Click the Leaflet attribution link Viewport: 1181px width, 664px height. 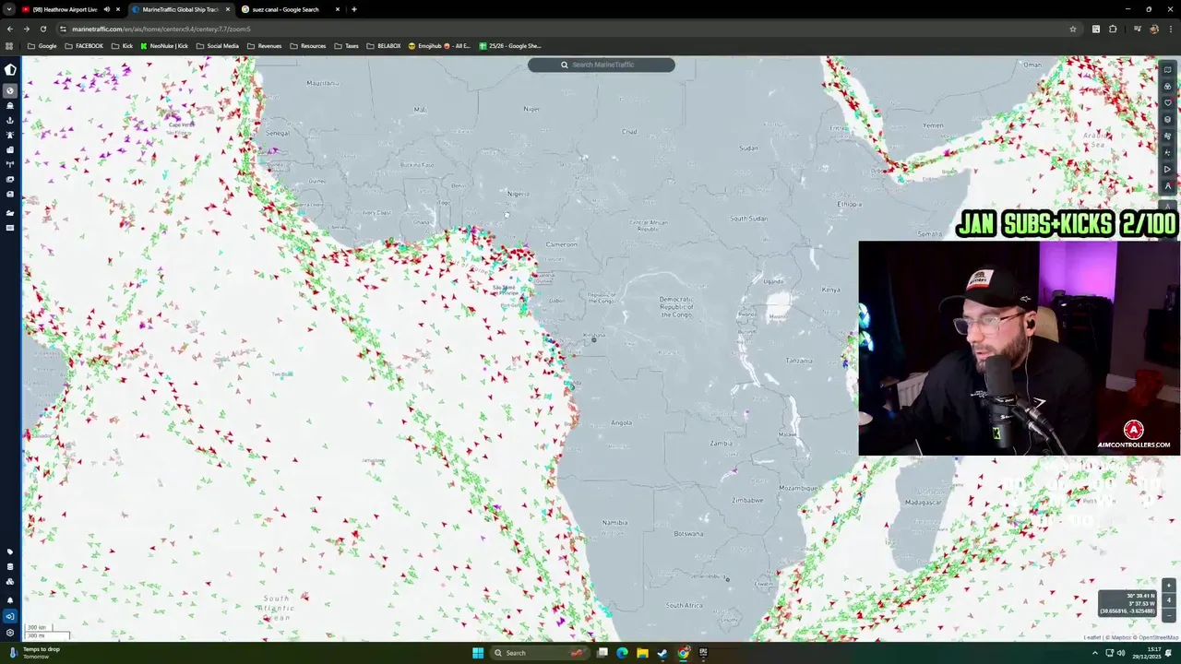pos(1092,637)
